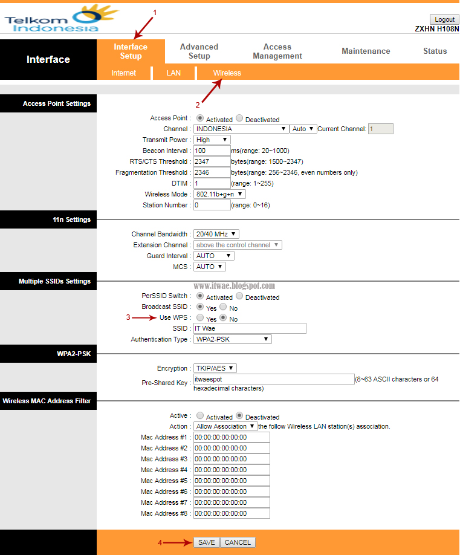Screen dimensions: 460x555
Task: Select the LAN sub-tab
Action: [173, 73]
